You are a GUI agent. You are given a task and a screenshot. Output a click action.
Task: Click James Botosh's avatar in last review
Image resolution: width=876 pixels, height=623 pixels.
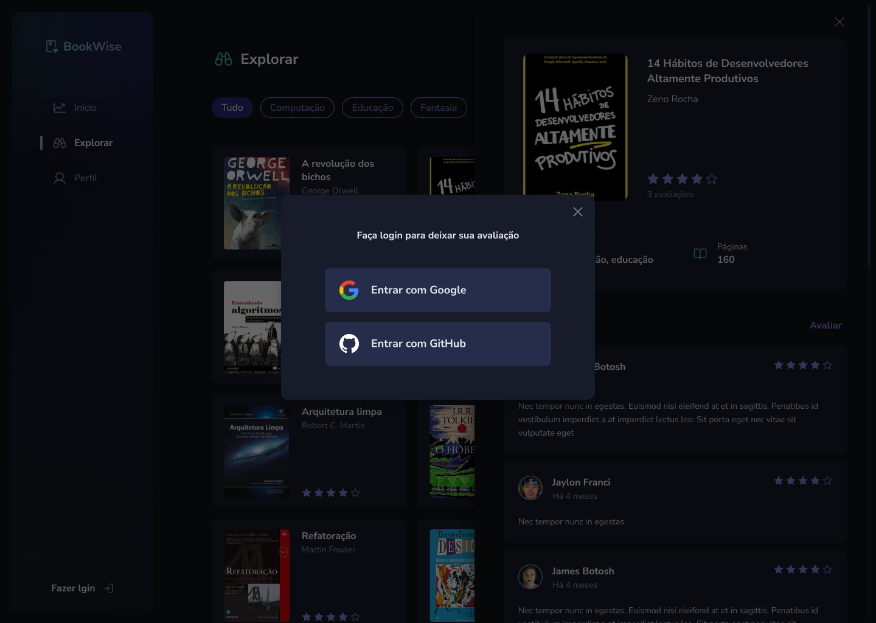[x=530, y=577]
